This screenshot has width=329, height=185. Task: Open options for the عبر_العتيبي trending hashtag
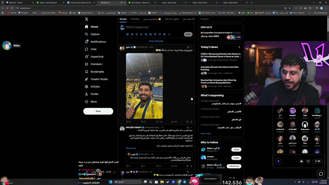tap(240, 125)
